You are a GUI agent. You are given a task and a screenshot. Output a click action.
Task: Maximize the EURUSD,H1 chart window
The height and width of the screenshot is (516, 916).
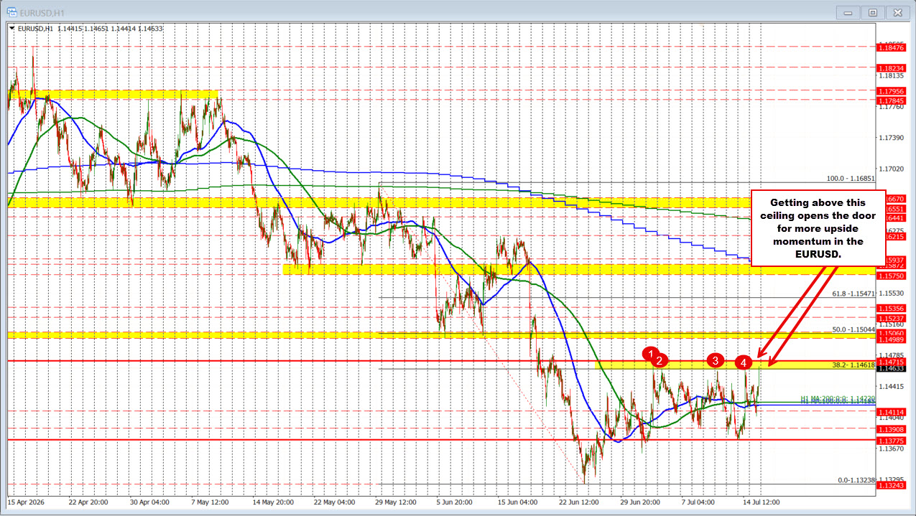pos(873,11)
